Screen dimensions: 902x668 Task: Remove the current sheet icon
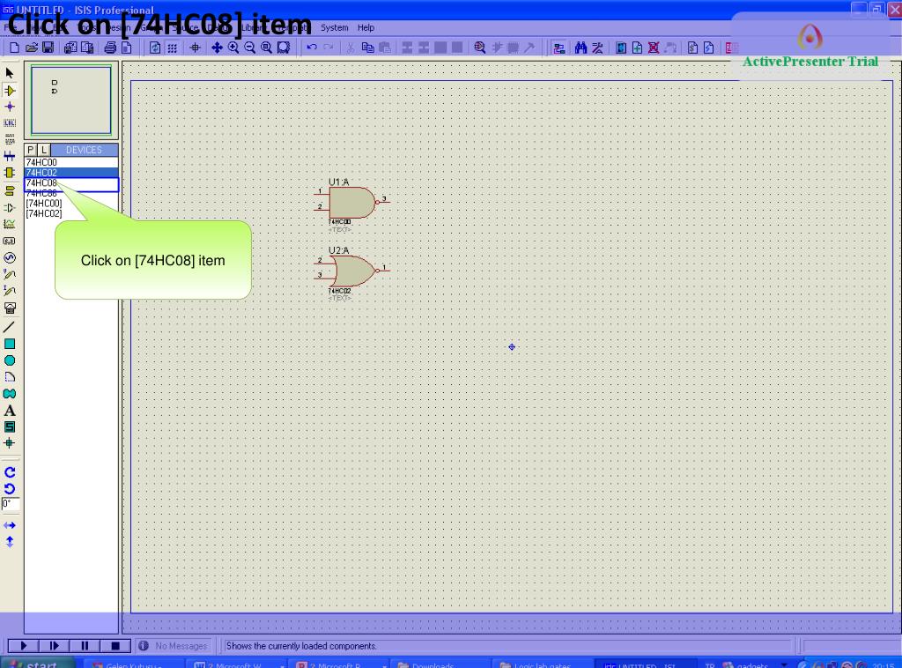[x=654, y=48]
